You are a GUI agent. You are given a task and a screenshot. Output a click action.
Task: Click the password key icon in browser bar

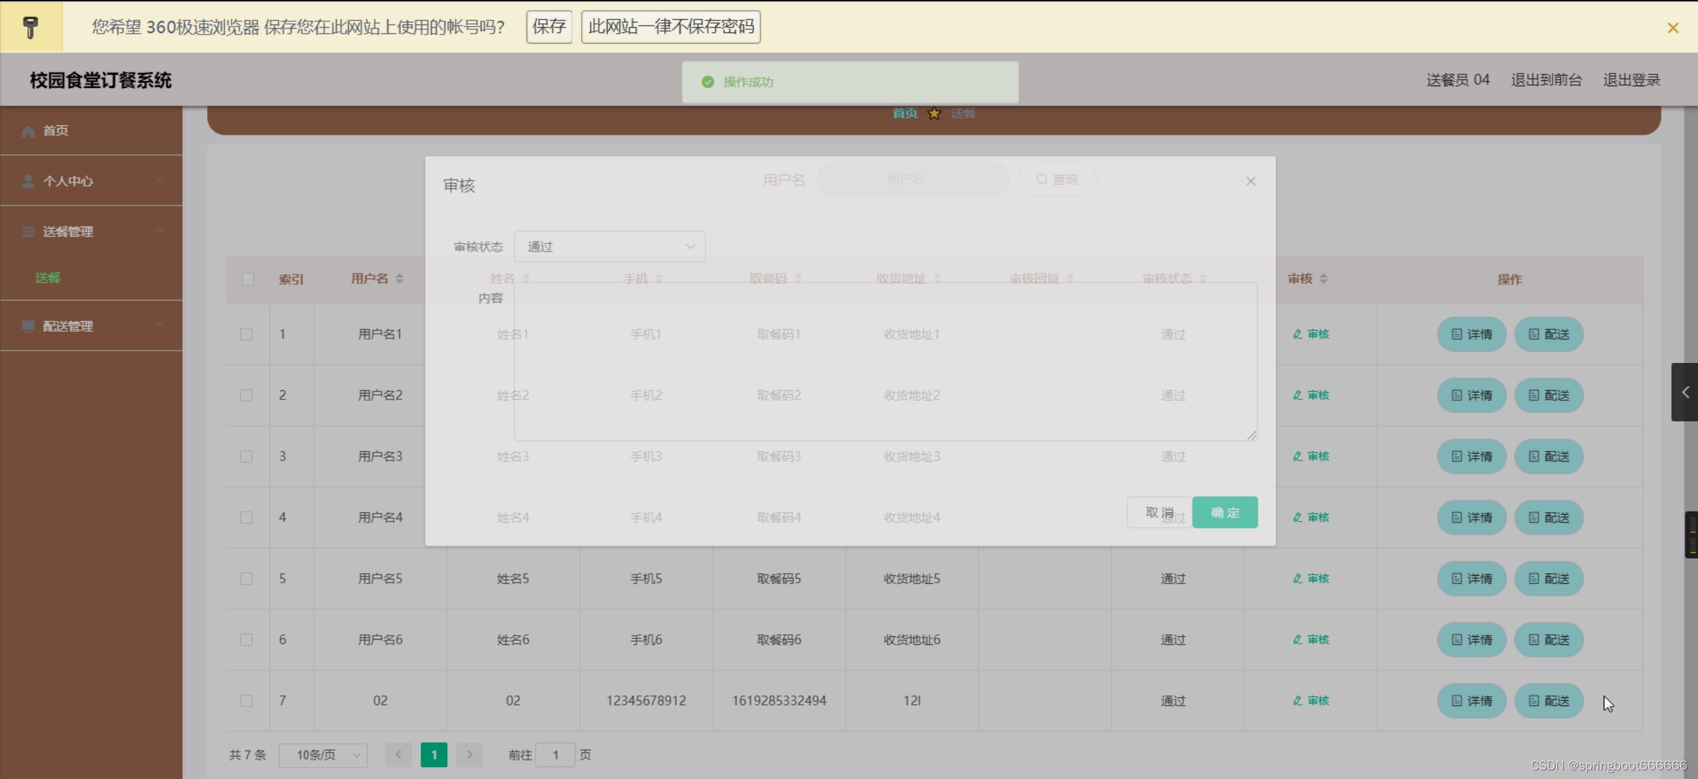tap(31, 27)
